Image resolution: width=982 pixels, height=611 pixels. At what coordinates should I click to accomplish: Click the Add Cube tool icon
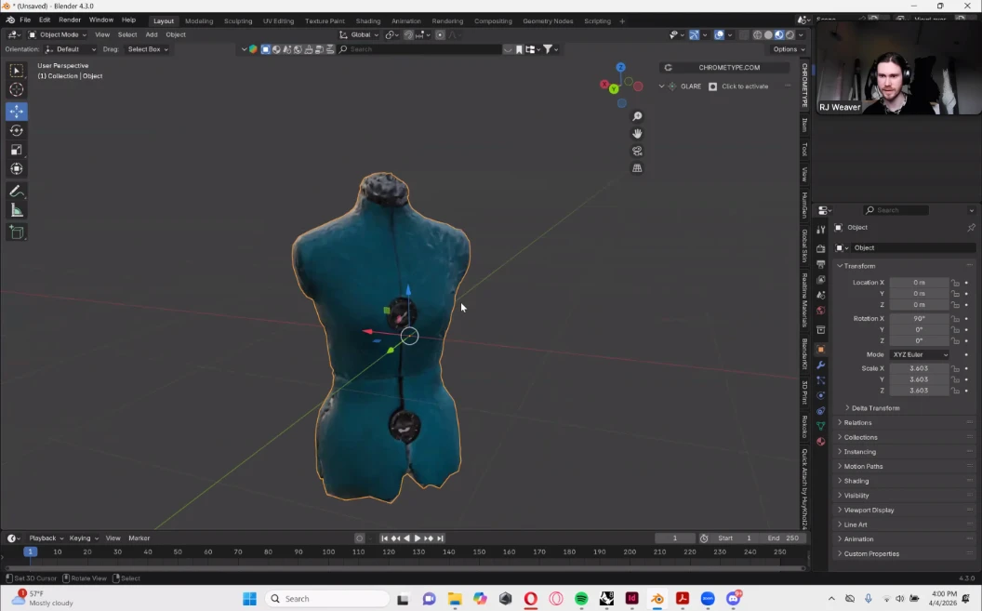[17, 232]
